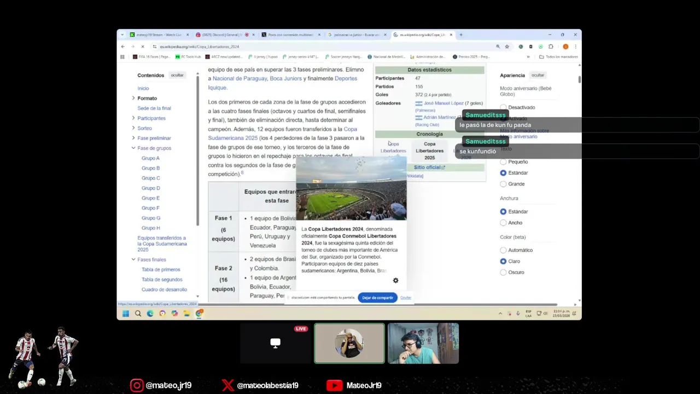The width and height of the screenshot is (700, 394).
Task: Select Automático color mode
Action: [503, 250]
